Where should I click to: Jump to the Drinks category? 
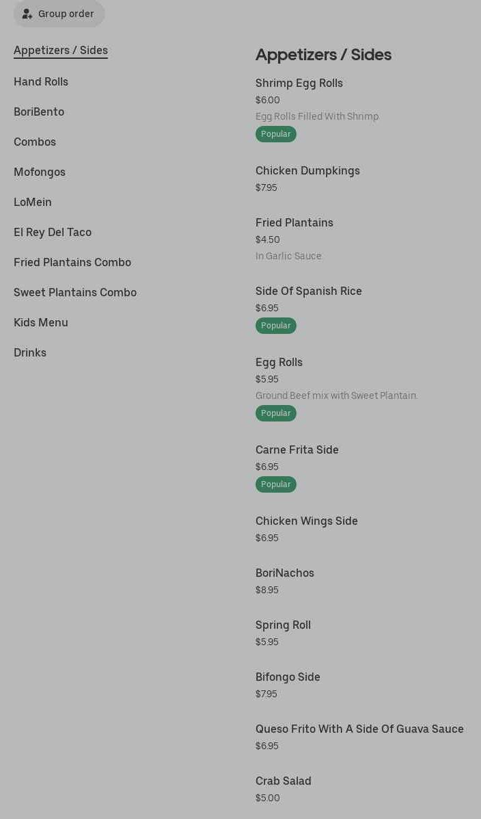pyautogui.click(x=30, y=353)
